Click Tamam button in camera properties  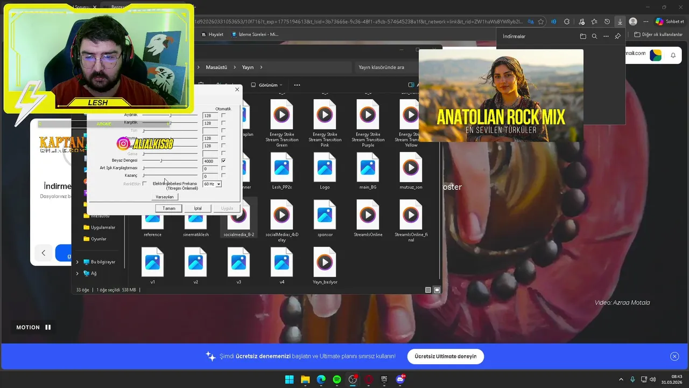169,208
